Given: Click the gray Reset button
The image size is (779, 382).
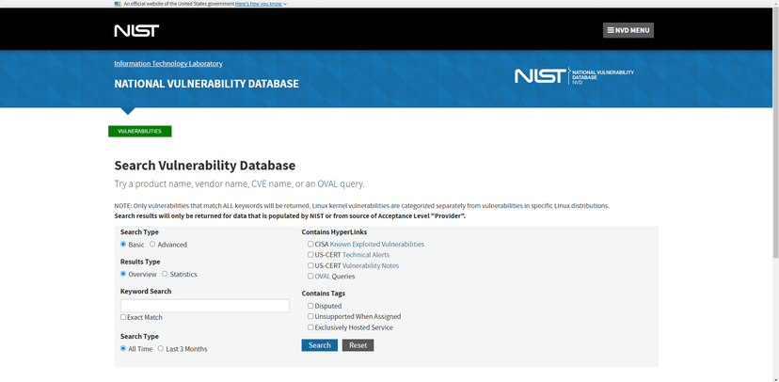Looking at the screenshot, I should [358, 345].
